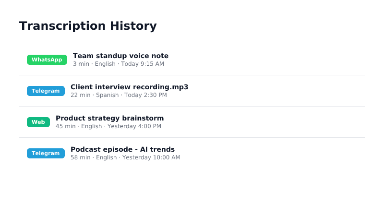Open Product strategy brainstorm transcription

click(109, 118)
